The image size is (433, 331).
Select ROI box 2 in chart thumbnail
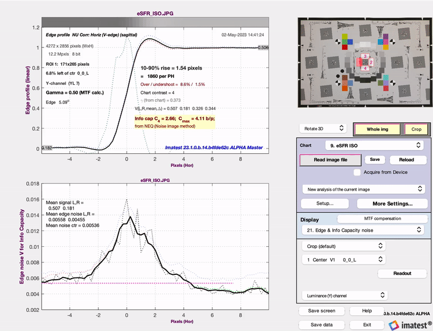371,62
